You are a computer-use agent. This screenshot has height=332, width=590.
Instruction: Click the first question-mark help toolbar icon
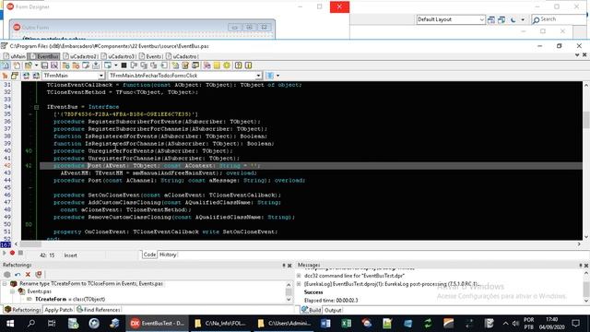tap(238, 65)
